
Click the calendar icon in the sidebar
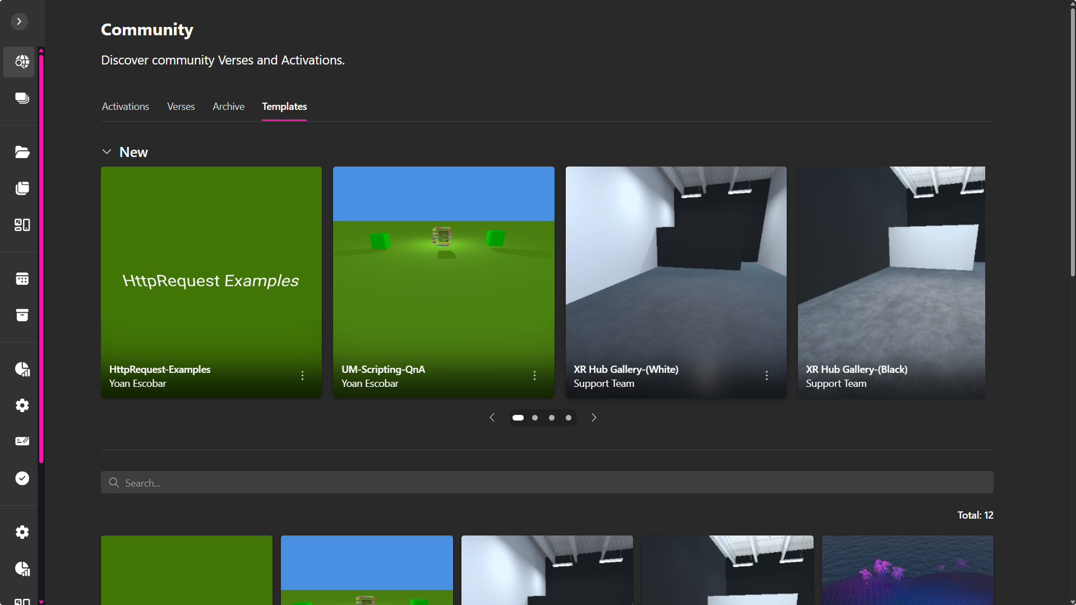pyautogui.click(x=22, y=279)
